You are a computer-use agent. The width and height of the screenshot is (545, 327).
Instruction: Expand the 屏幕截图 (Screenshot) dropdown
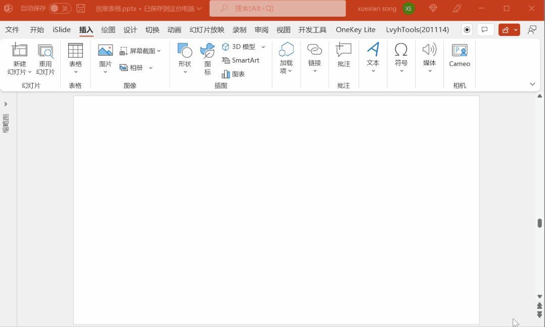(159, 51)
